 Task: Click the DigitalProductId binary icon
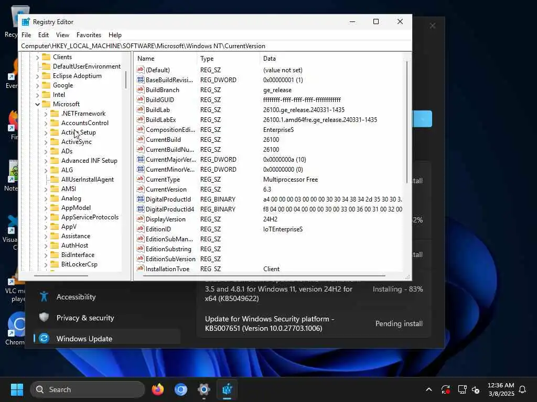(141, 199)
